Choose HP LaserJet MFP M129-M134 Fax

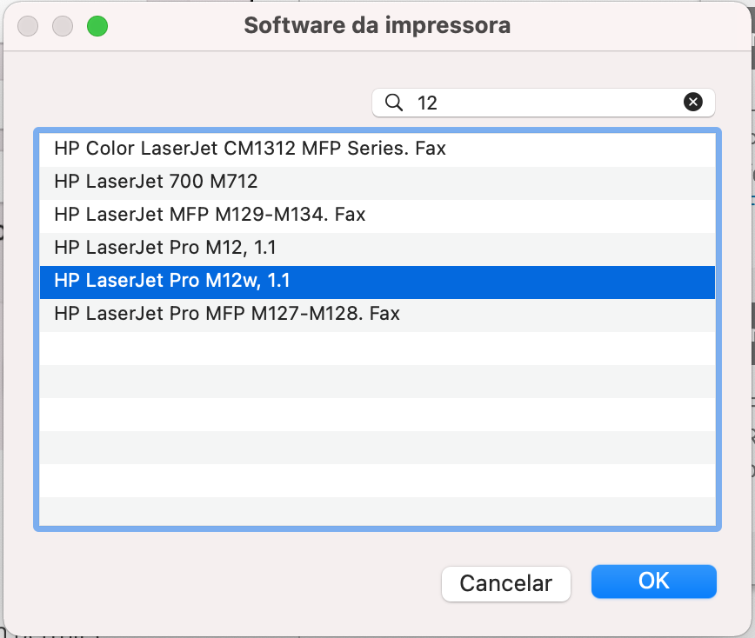point(210,215)
